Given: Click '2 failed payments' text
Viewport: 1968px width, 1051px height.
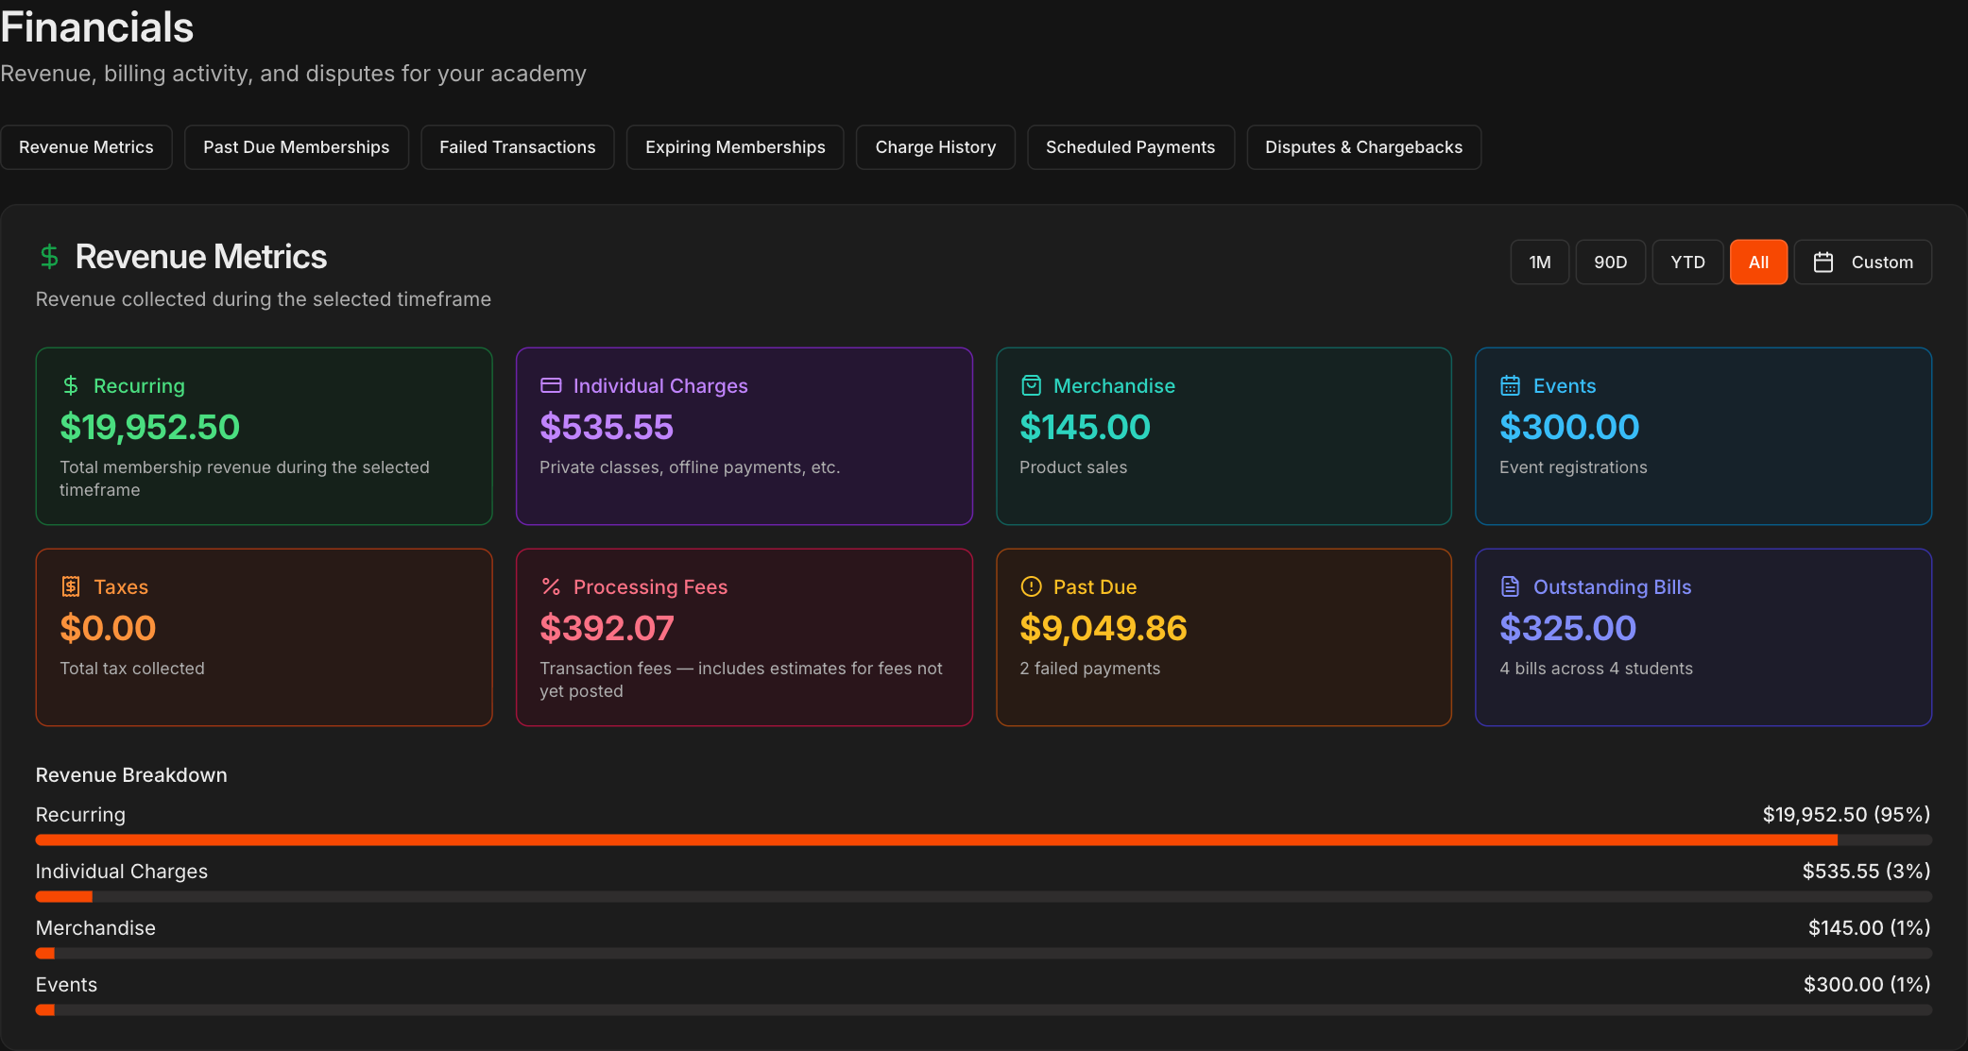Looking at the screenshot, I should (x=1090, y=669).
